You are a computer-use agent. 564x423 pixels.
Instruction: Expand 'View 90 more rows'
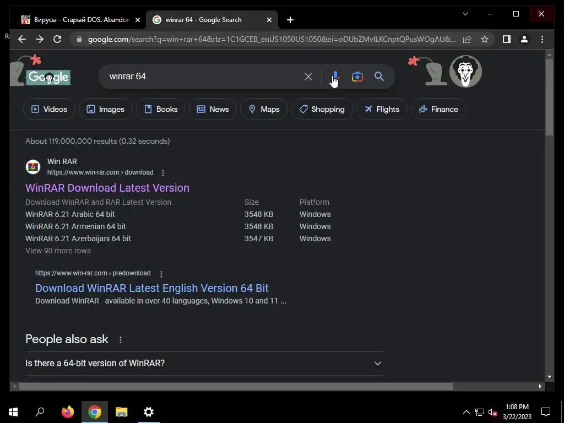click(x=58, y=251)
